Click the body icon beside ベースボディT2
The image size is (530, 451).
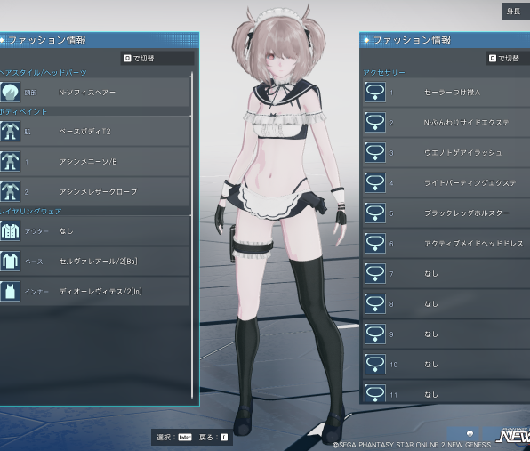[10, 131]
